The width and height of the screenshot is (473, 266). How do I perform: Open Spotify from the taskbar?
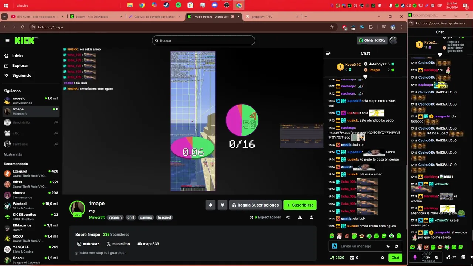point(178,5)
